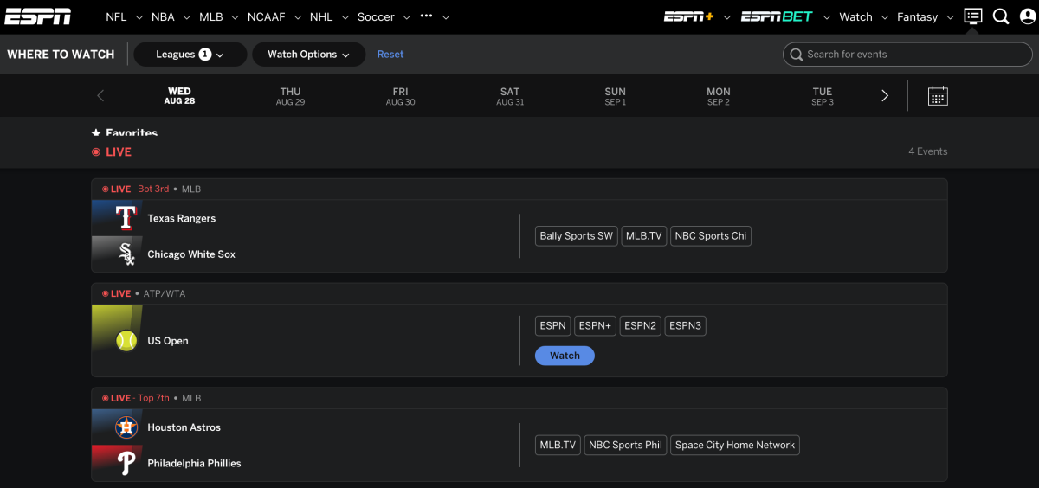
Task: Open the search magnifier icon in header
Action: point(1001,16)
